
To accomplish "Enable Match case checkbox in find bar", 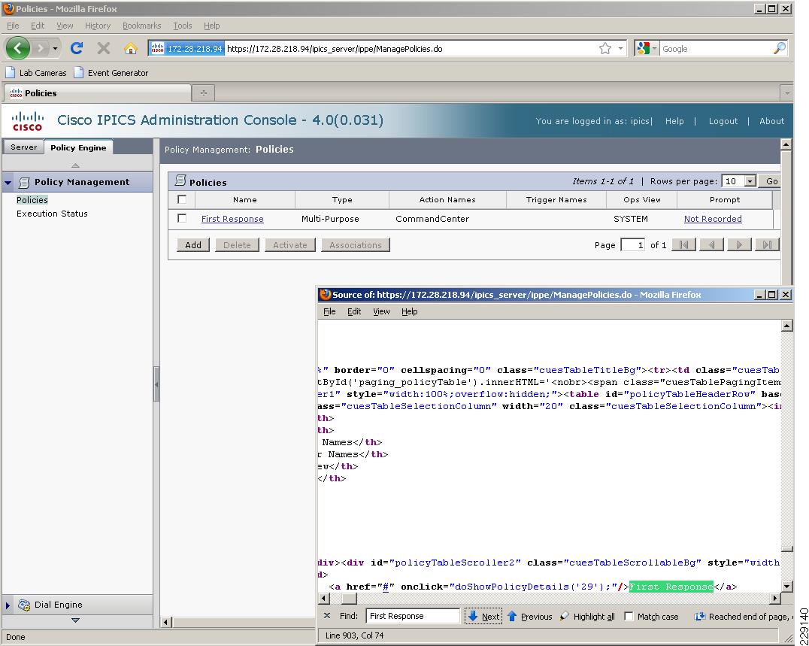I will [629, 616].
